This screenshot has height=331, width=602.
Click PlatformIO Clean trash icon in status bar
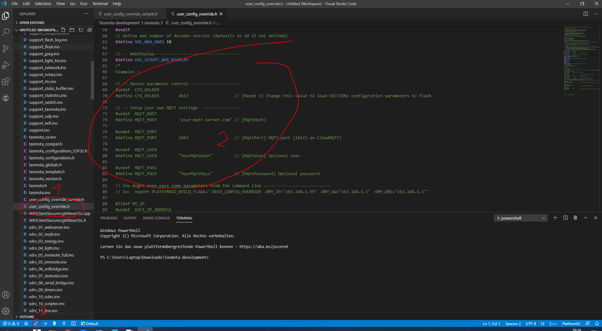tap(55, 323)
